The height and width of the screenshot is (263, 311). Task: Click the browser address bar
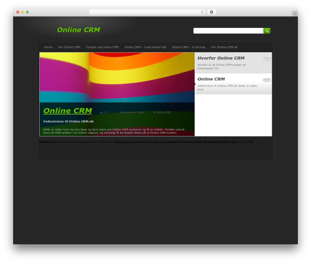[147, 12]
